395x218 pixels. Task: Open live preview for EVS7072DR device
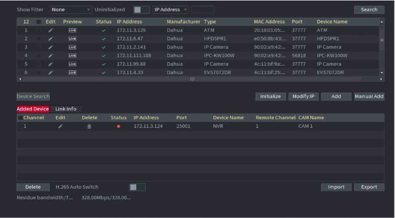point(73,72)
